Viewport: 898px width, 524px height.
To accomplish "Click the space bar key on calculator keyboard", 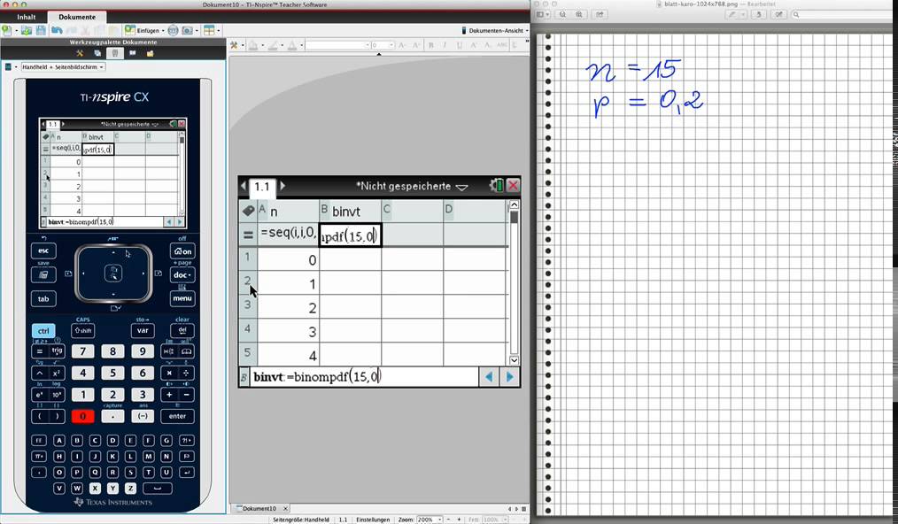I will (157, 489).
